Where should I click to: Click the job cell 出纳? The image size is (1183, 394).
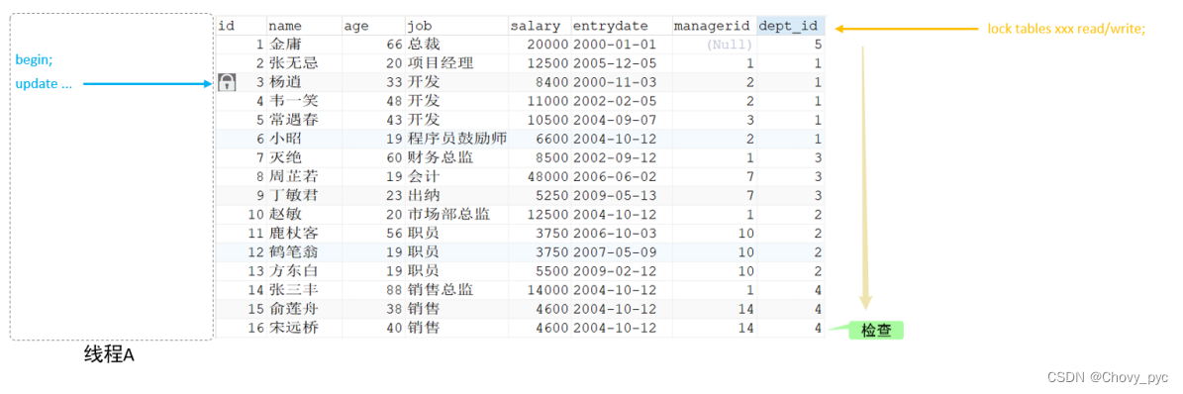tap(456, 195)
